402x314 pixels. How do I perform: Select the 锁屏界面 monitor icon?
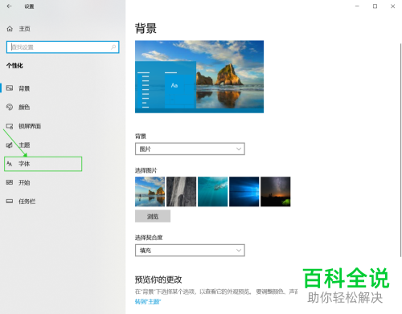[x=10, y=126]
